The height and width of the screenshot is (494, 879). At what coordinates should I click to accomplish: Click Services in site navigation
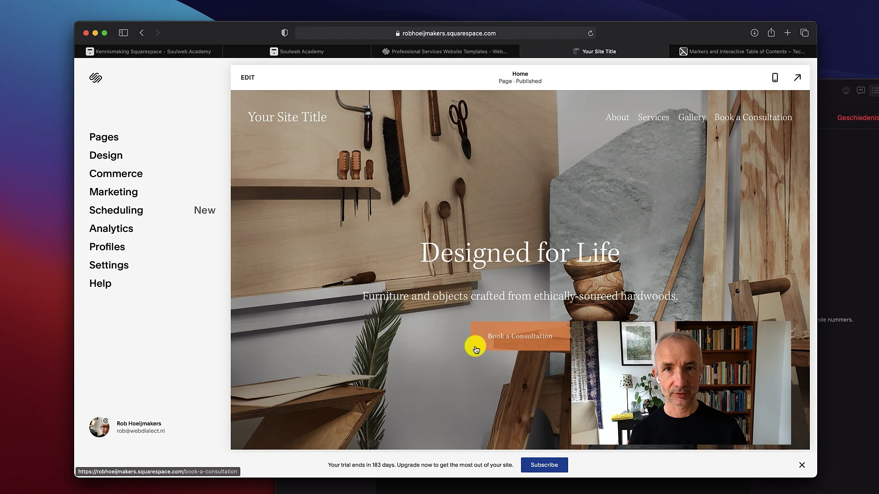coord(653,118)
